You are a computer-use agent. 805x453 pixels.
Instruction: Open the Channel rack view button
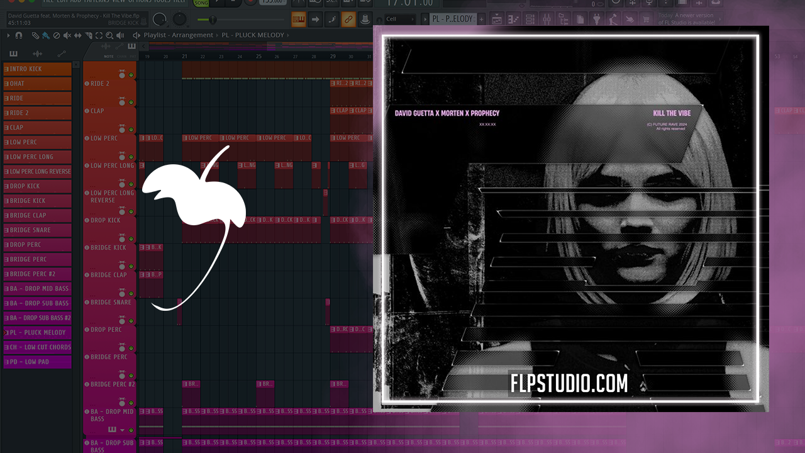pos(530,20)
